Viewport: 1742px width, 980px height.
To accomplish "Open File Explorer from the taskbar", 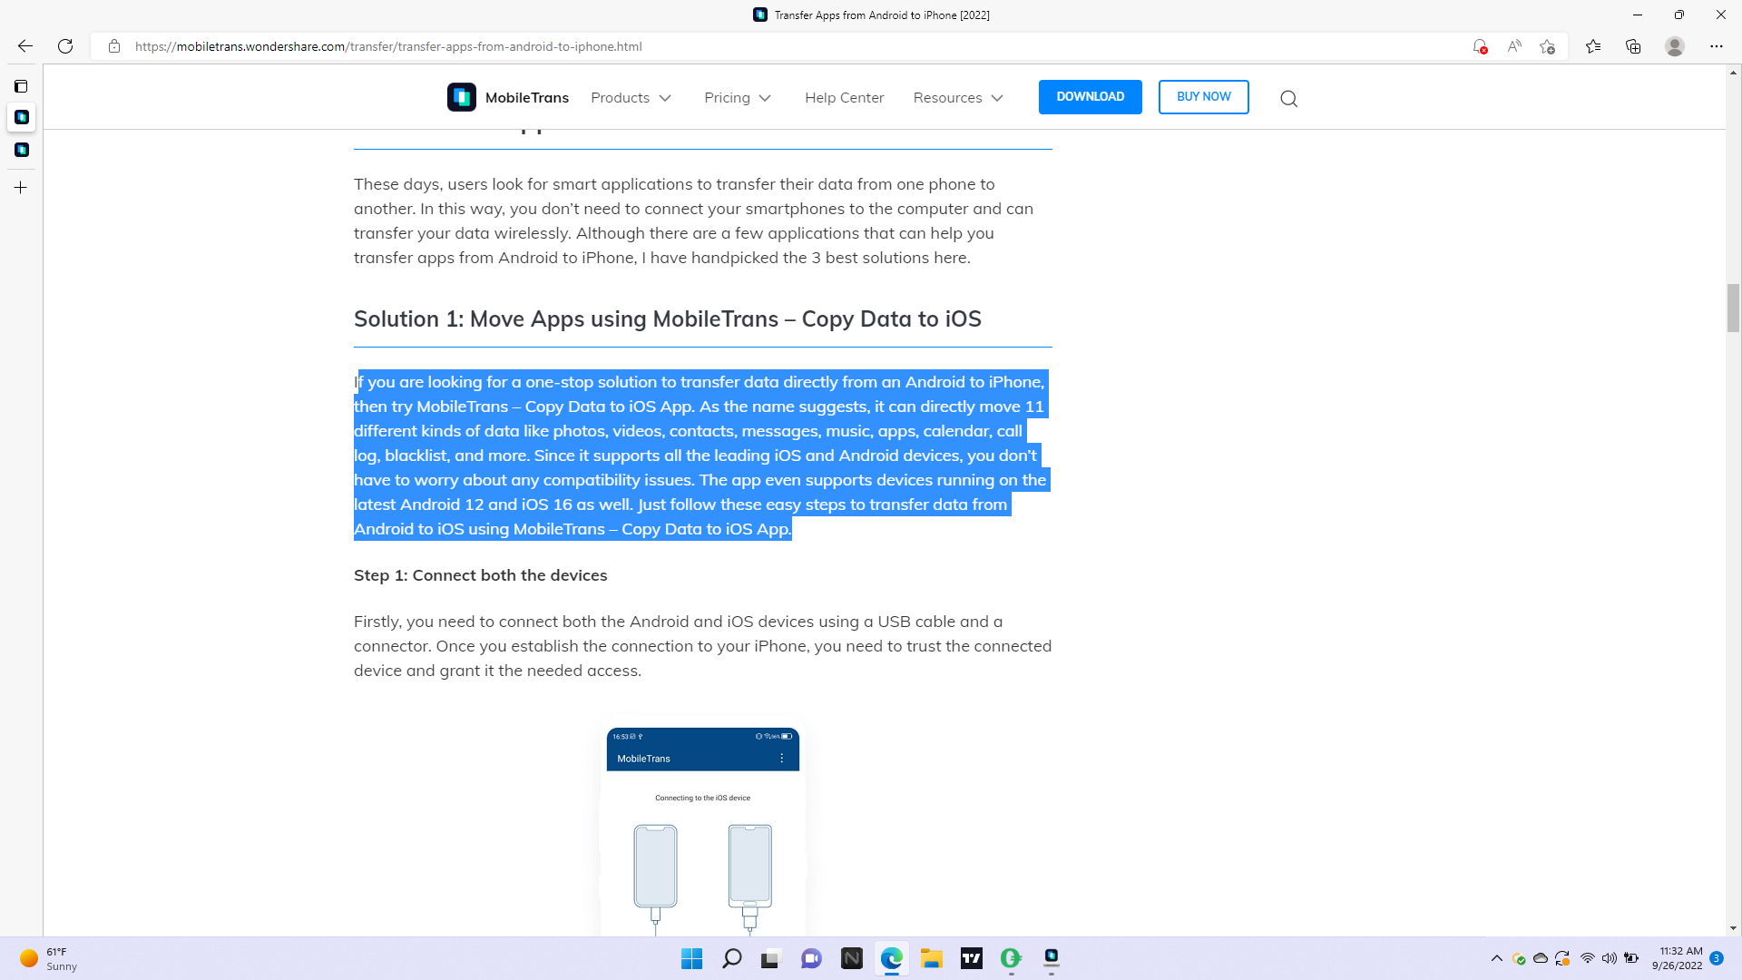I will (931, 958).
